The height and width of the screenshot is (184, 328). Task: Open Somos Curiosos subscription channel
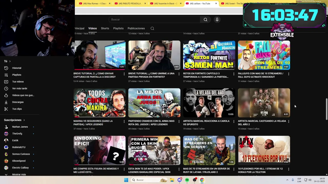point(21,154)
